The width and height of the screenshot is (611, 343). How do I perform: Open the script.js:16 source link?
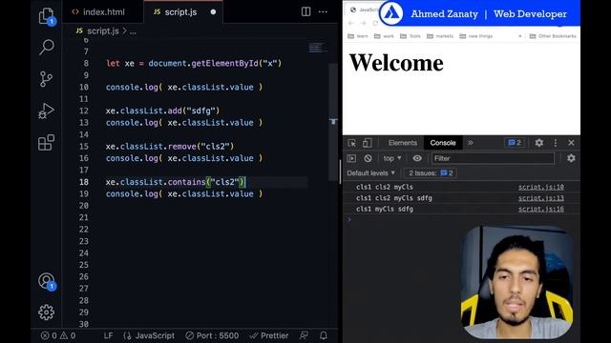point(541,209)
